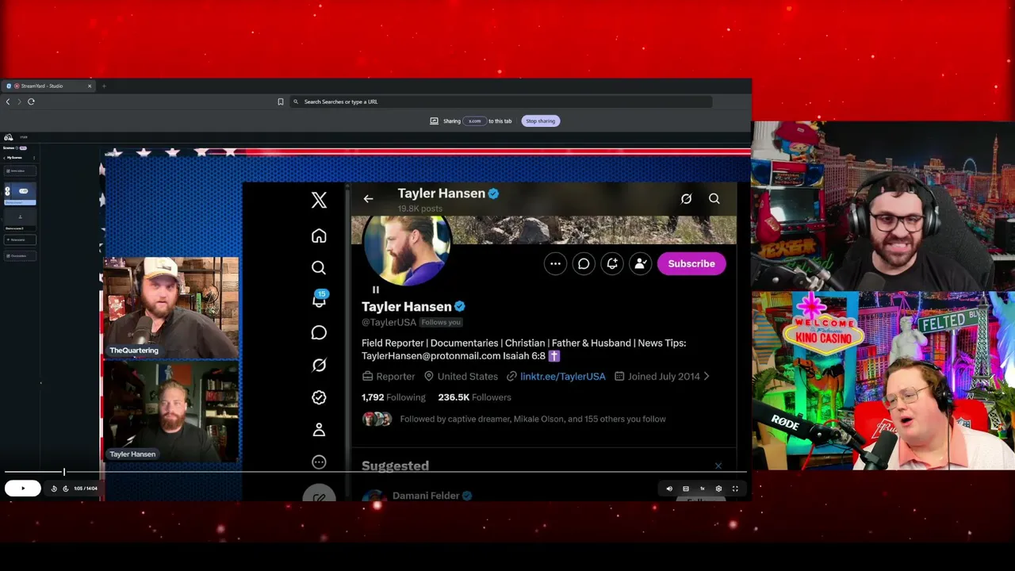Open Messages in the X sidebar
1015x571 pixels.
[319, 332]
